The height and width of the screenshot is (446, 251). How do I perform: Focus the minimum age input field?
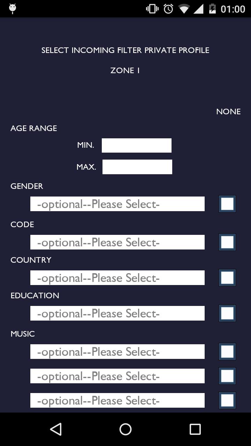(x=136, y=145)
